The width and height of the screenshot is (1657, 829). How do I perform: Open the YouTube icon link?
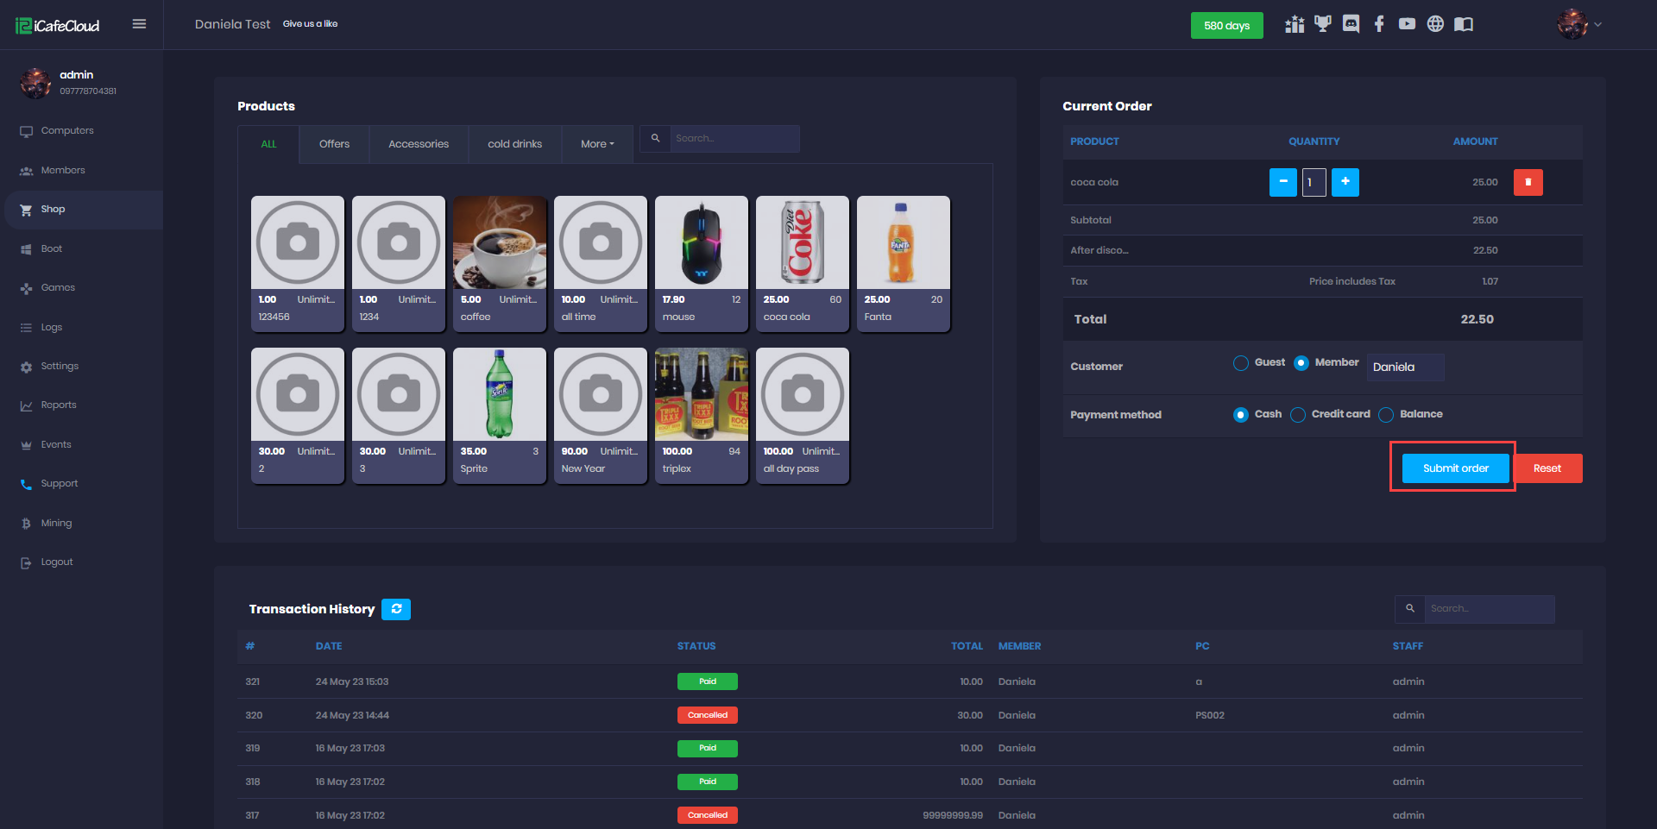click(x=1407, y=24)
